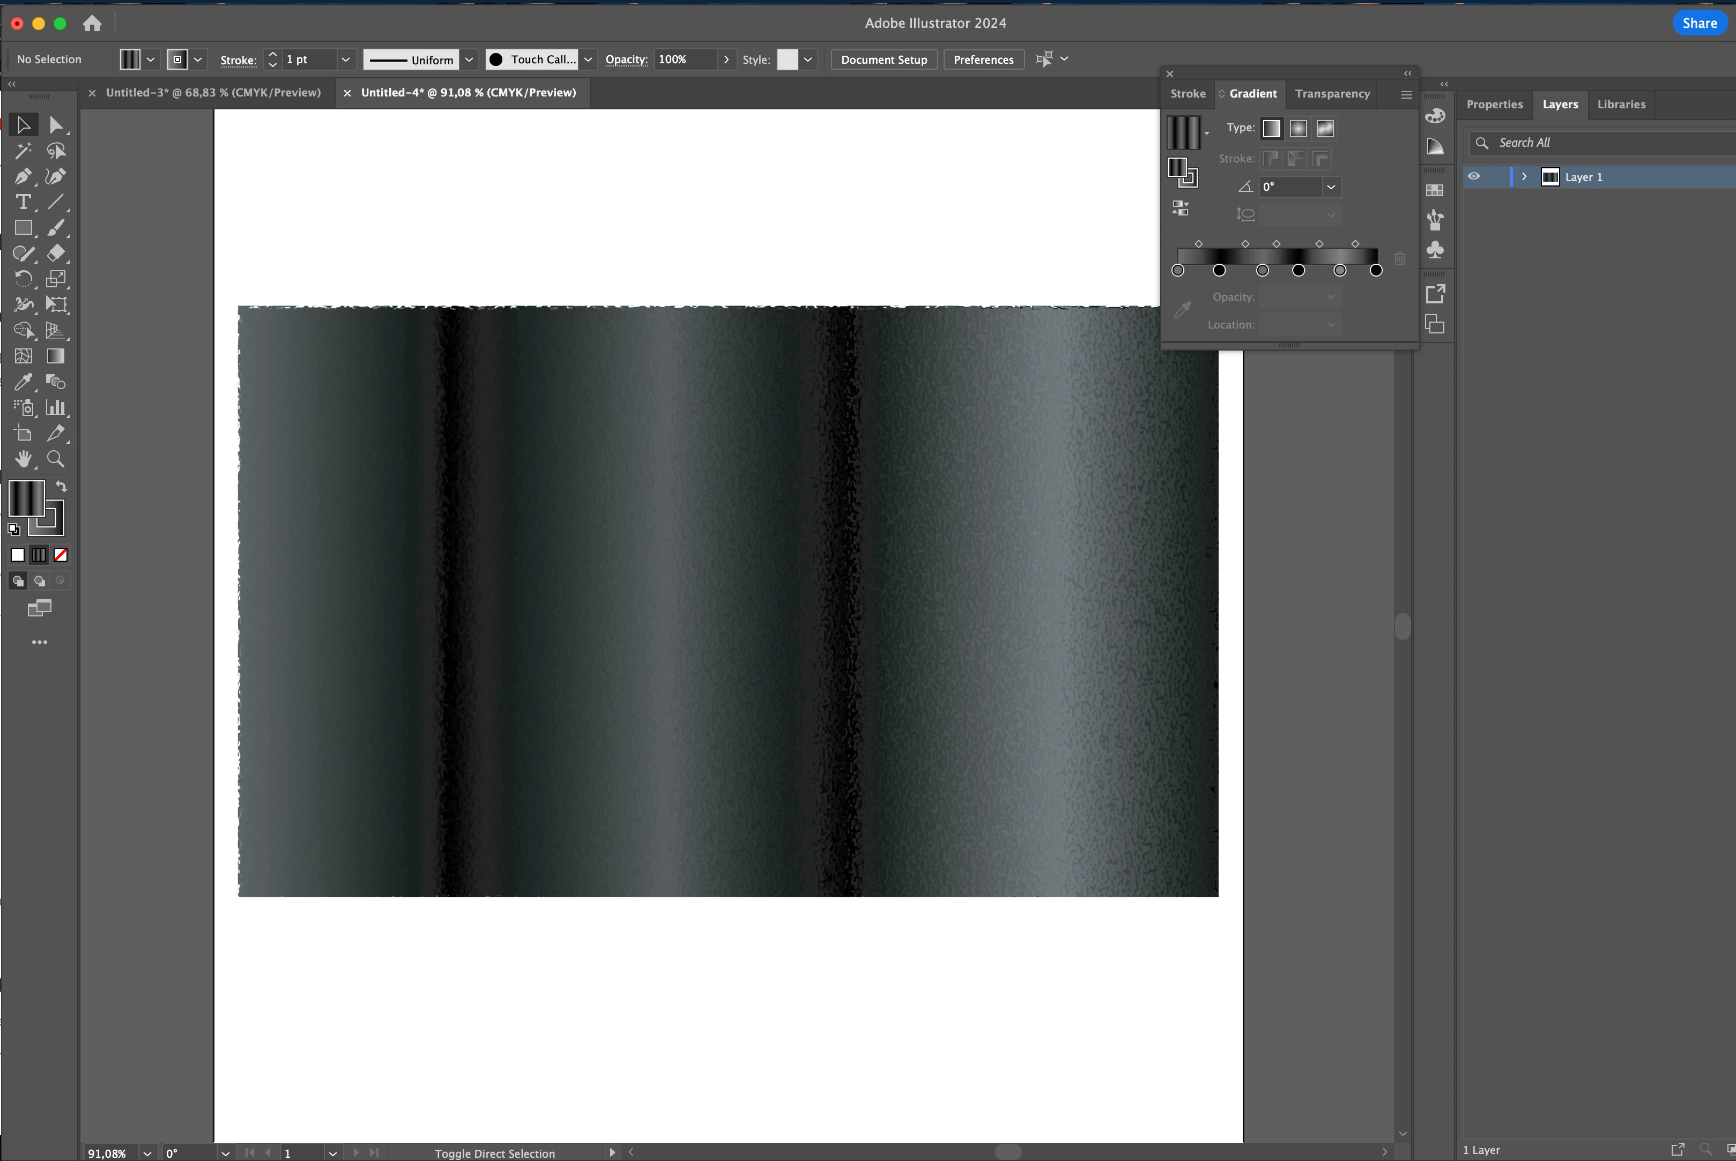Choose the Radial Gradient type
Screen dimensions: 1736x1161
click(1299, 129)
